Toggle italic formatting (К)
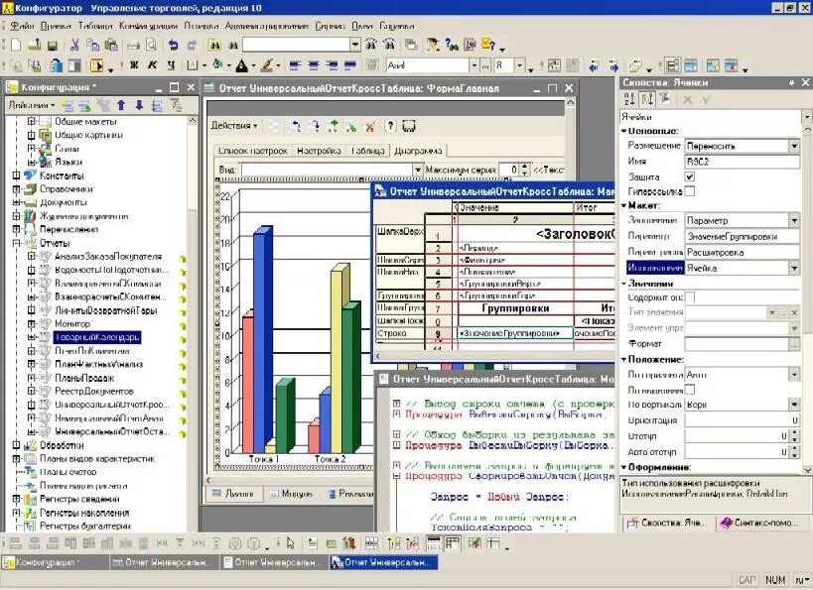Viewport: 813px width, 590px height. [x=153, y=65]
